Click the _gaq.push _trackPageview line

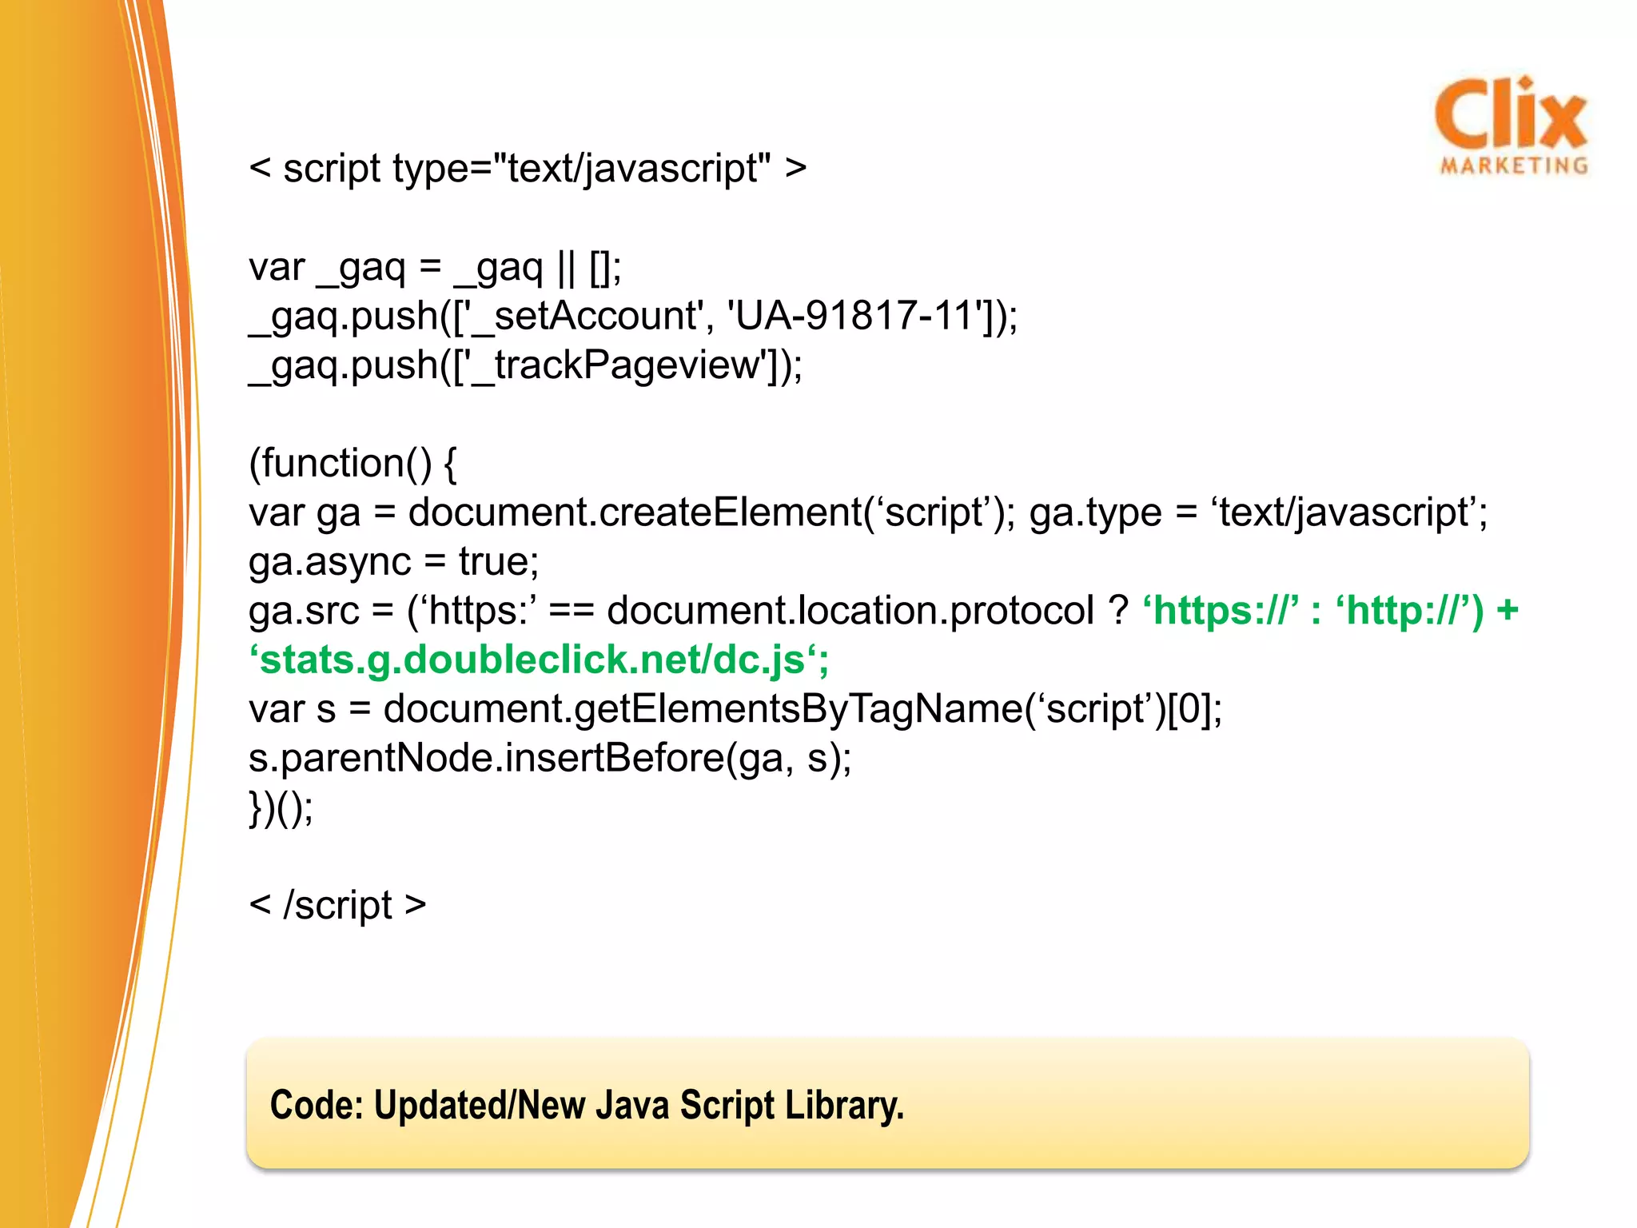[x=525, y=366]
